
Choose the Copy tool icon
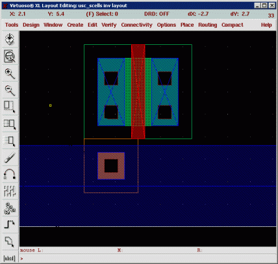pyautogui.click(x=10, y=124)
